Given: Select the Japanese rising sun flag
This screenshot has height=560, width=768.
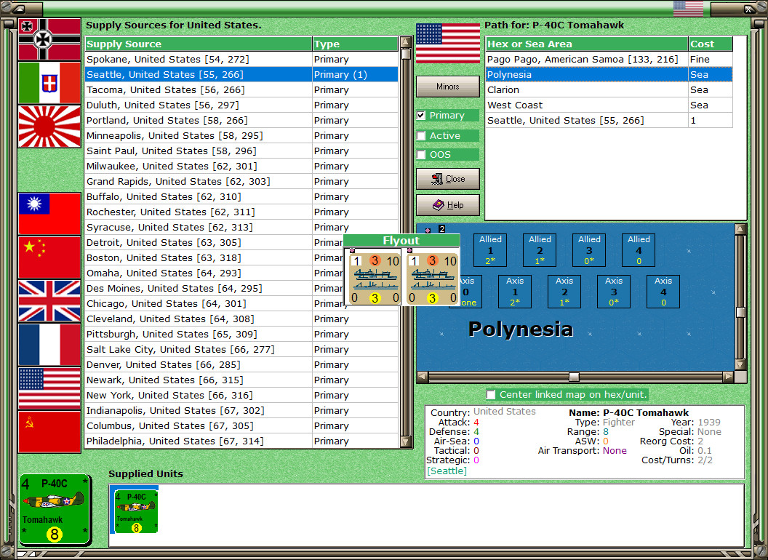Looking at the screenshot, I should point(49,127).
